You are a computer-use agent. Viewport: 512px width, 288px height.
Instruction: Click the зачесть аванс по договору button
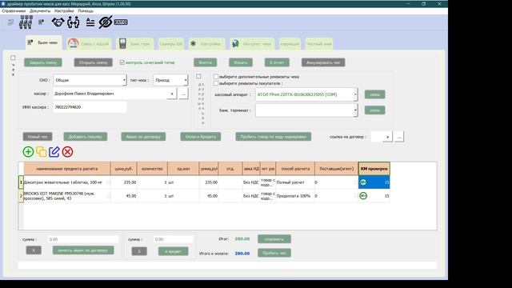pyautogui.click(x=83, y=250)
